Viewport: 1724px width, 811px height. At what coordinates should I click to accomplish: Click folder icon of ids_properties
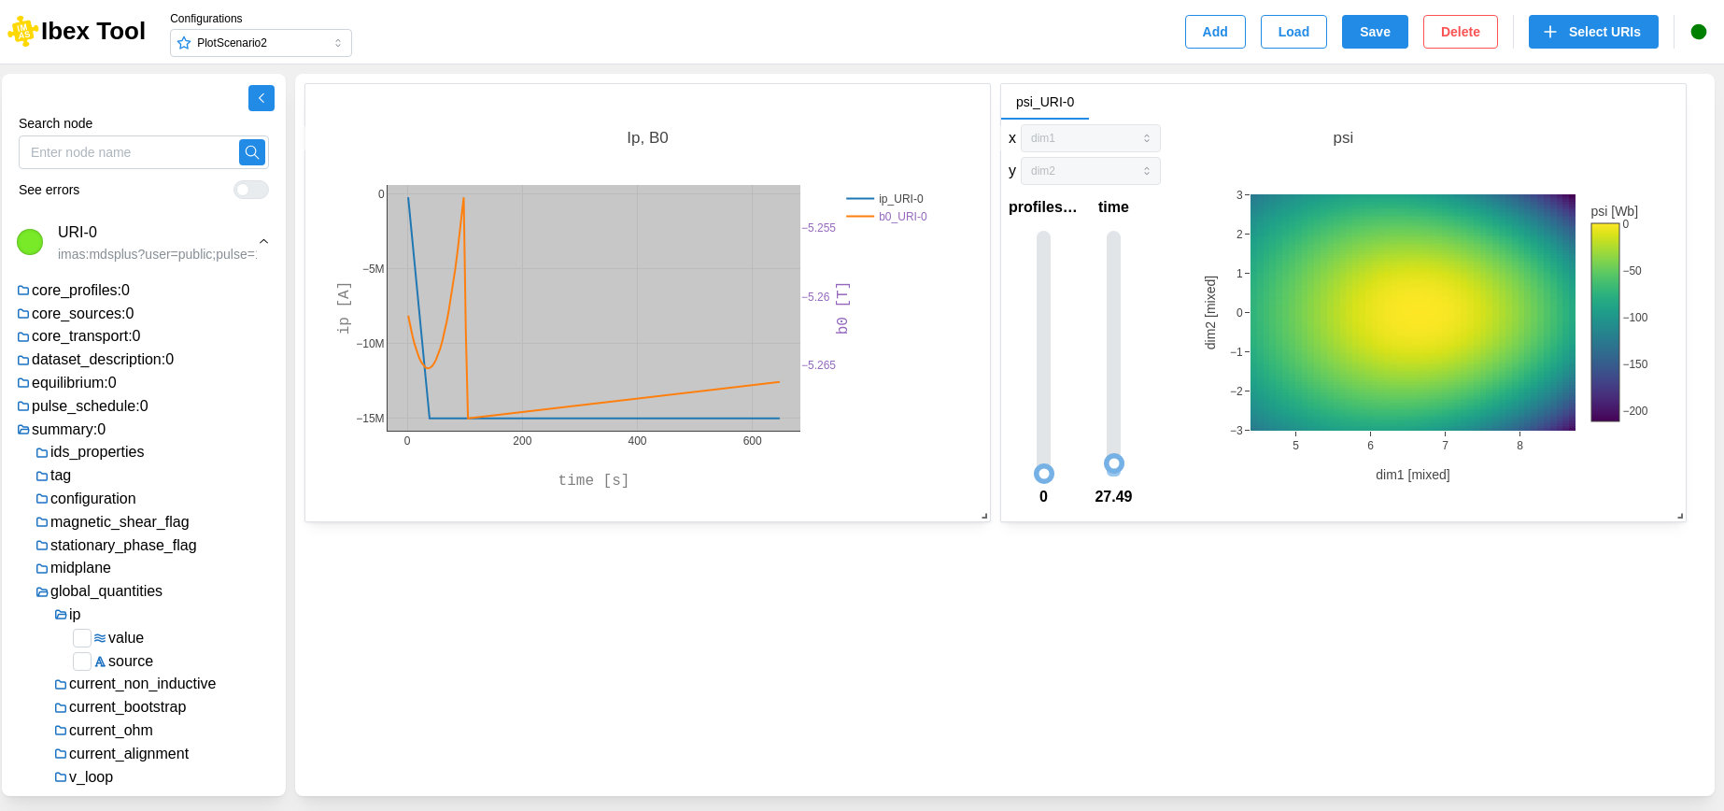[x=42, y=452]
